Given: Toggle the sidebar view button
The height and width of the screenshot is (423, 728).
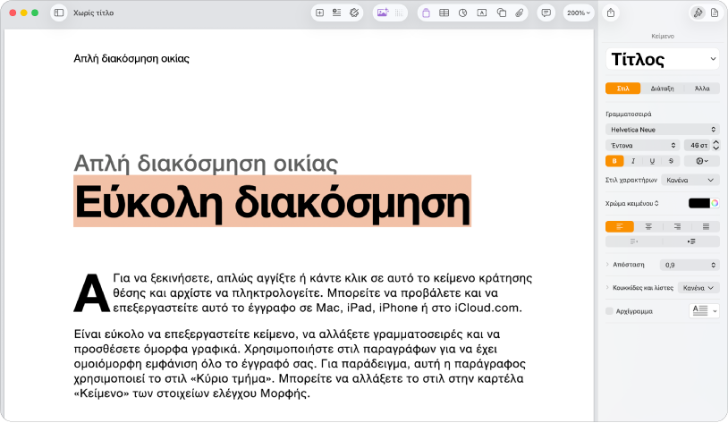Looking at the screenshot, I should [59, 13].
